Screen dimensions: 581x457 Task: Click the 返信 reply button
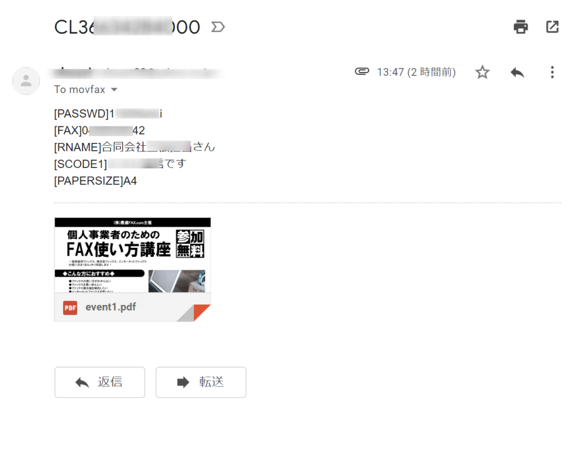tap(100, 382)
